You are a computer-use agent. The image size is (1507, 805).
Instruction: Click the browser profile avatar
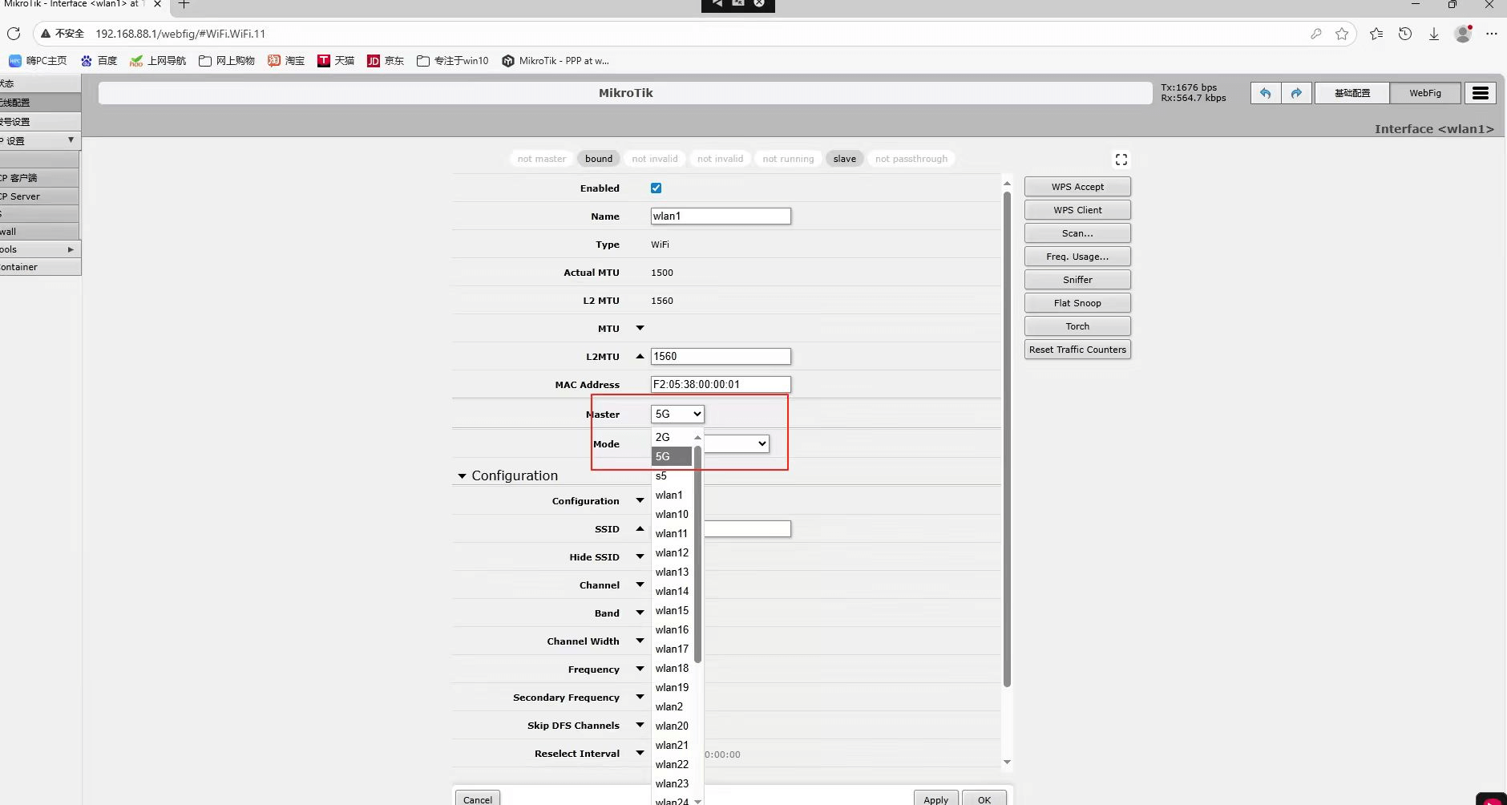pos(1463,34)
